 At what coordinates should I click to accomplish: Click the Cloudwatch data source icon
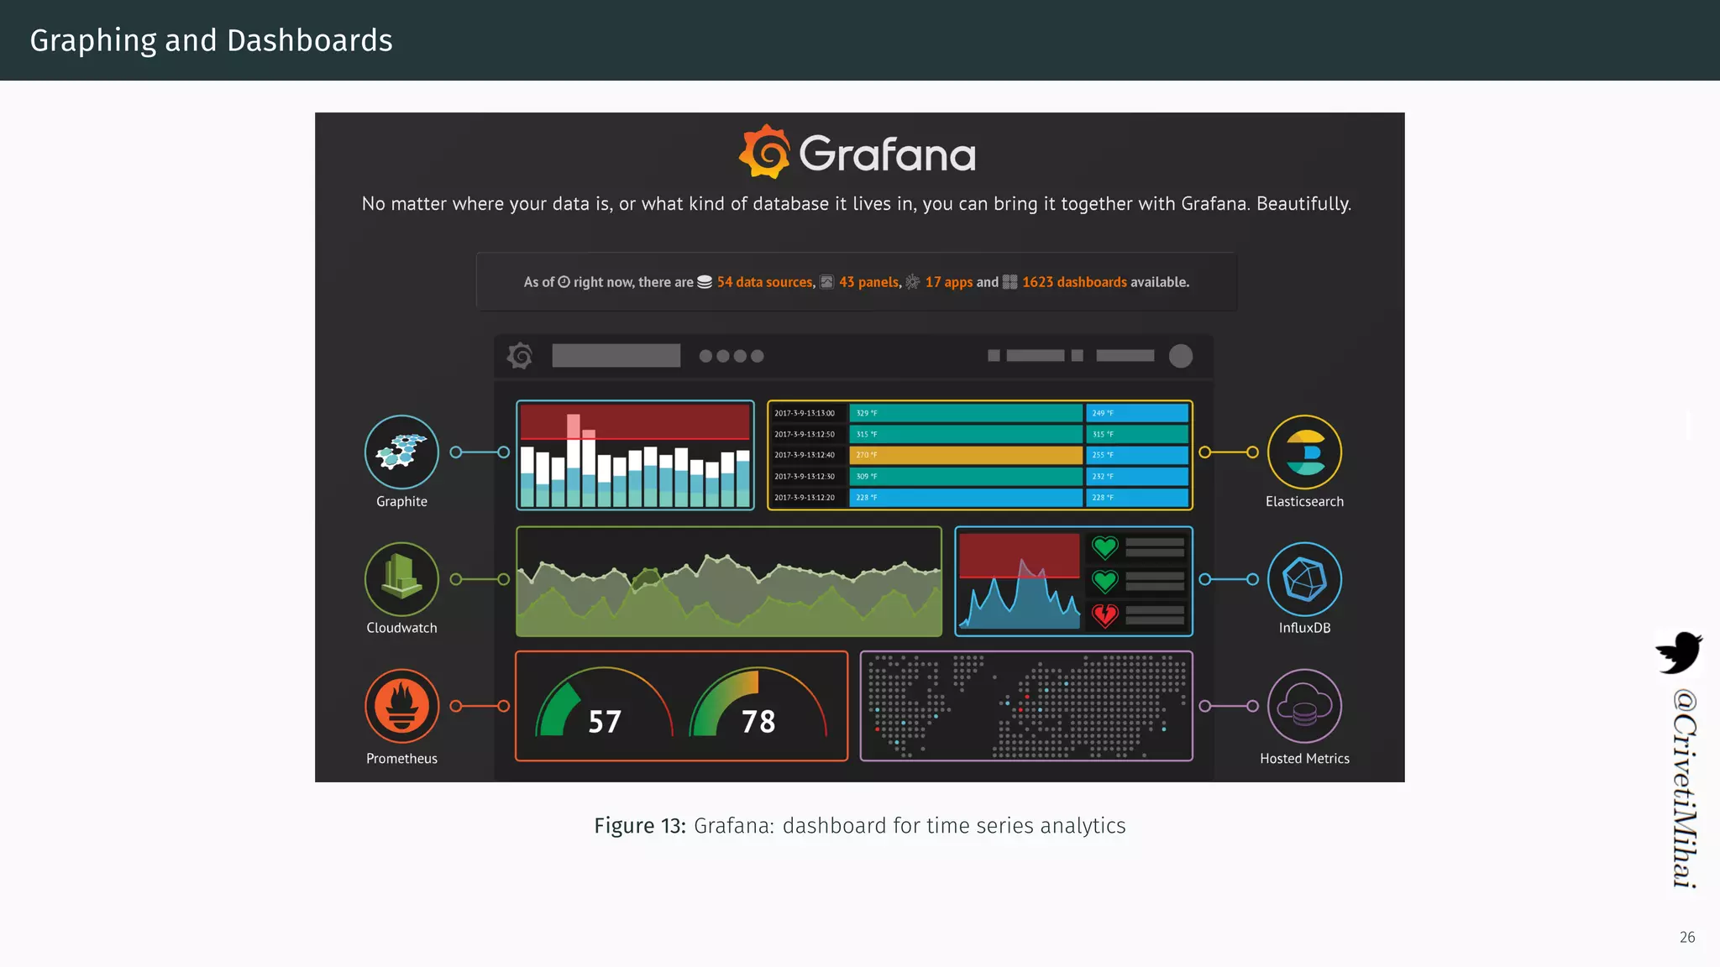pyautogui.click(x=401, y=579)
